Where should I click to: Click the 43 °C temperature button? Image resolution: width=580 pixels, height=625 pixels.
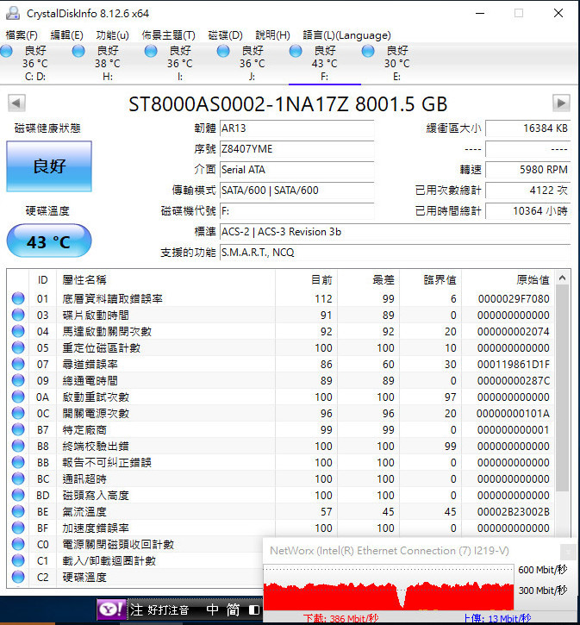pyautogui.click(x=49, y=241)
